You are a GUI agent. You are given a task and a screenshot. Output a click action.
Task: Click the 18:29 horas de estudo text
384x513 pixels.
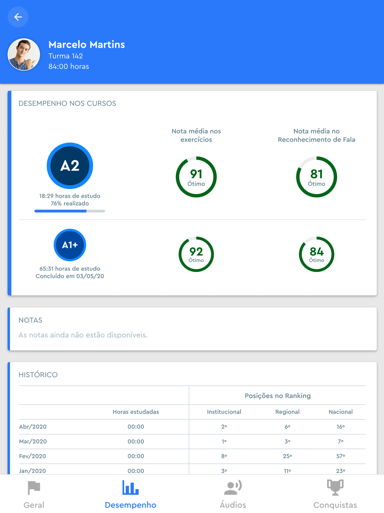click(70, 196)
